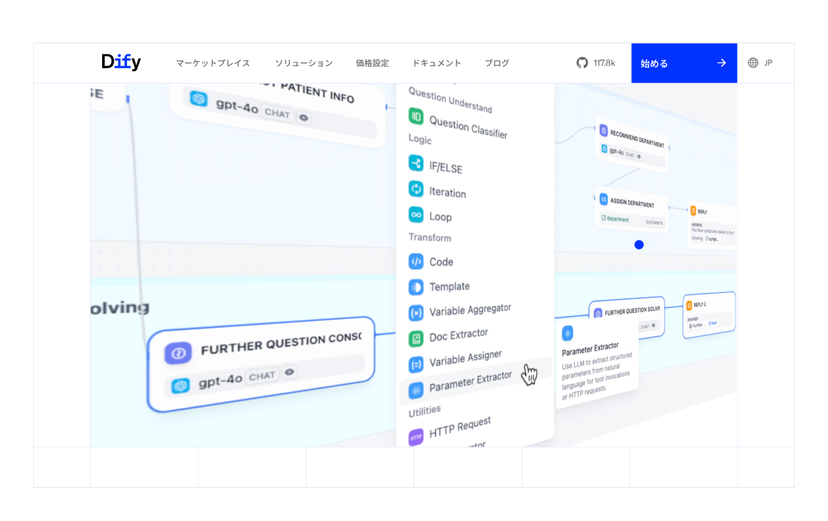Click the ASSIGN DEPARTMENT node icon
Image resolution: width=828 pixels, height=521 pixels.
click(604, 200)
